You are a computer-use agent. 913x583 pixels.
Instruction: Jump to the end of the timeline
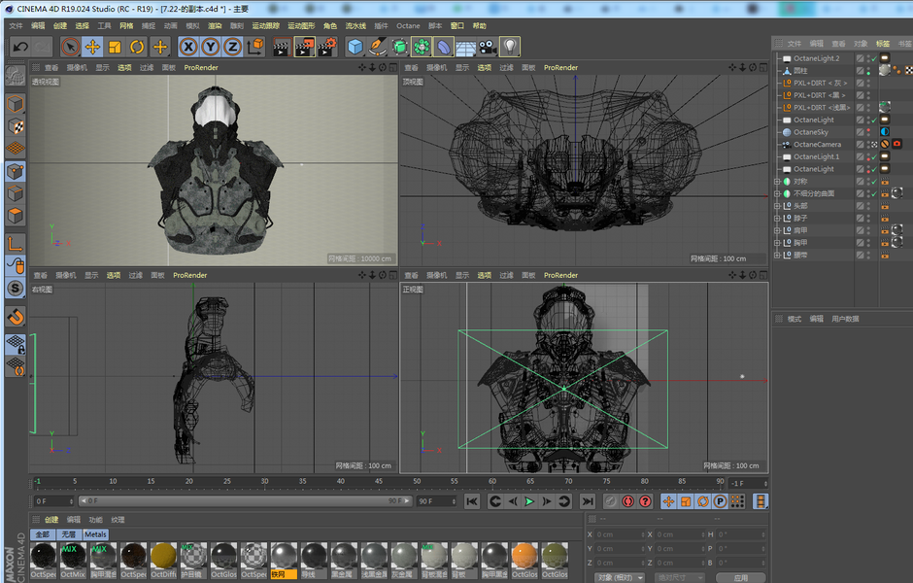click(x=588, y=501)
